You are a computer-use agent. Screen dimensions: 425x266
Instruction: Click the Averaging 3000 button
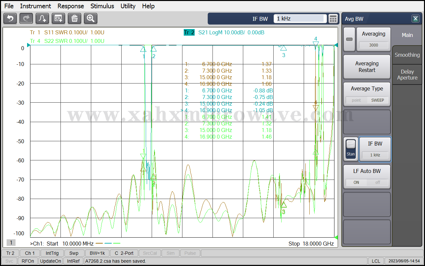click(x=373, y=39)
